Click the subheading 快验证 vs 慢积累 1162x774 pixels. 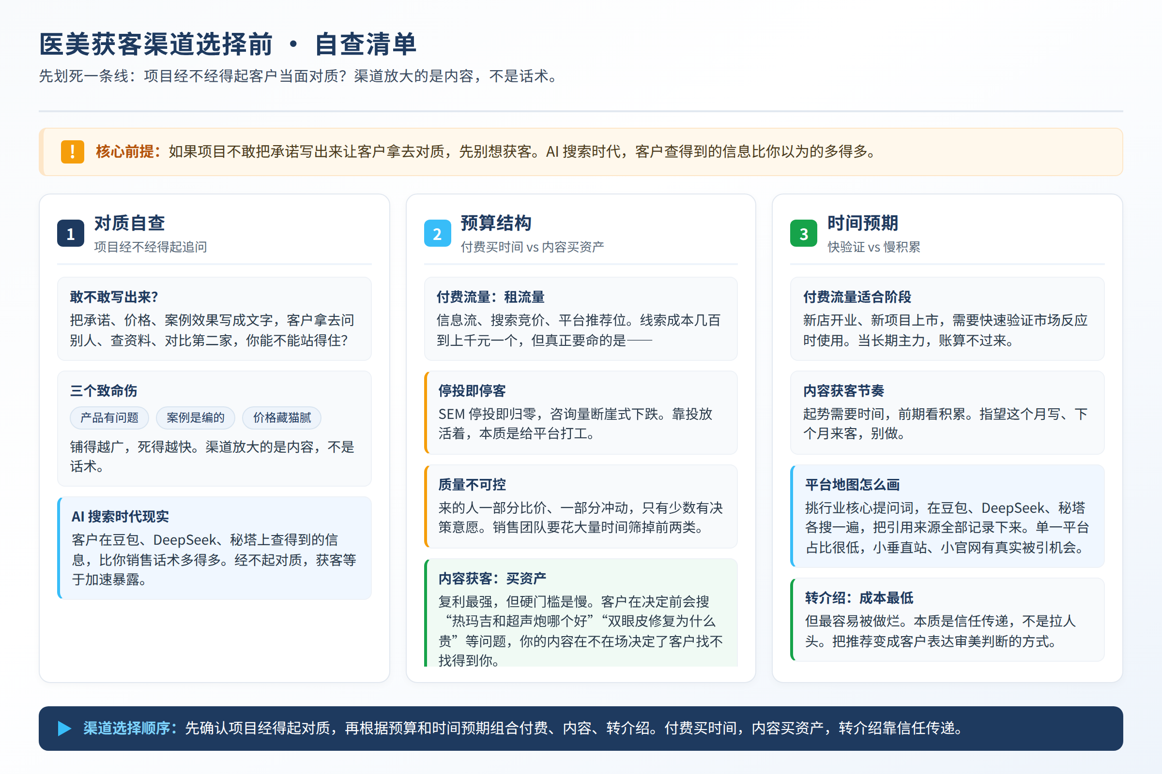[874, 247]
